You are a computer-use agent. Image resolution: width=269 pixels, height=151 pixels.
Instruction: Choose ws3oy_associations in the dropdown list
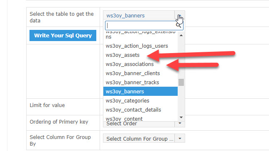(140, 64)
